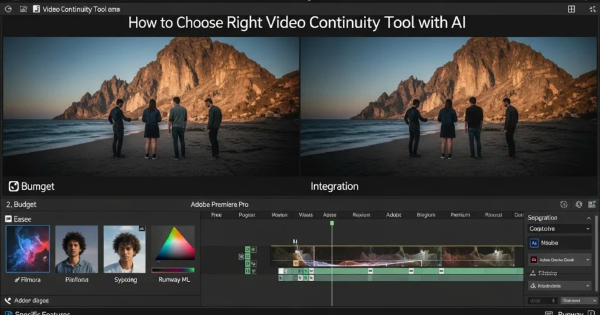Click the white N marker above the video clip
600x315 pixels.
(295, 241)
